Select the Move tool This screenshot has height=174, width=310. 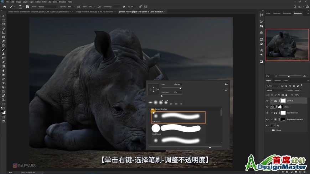point(3,16)
